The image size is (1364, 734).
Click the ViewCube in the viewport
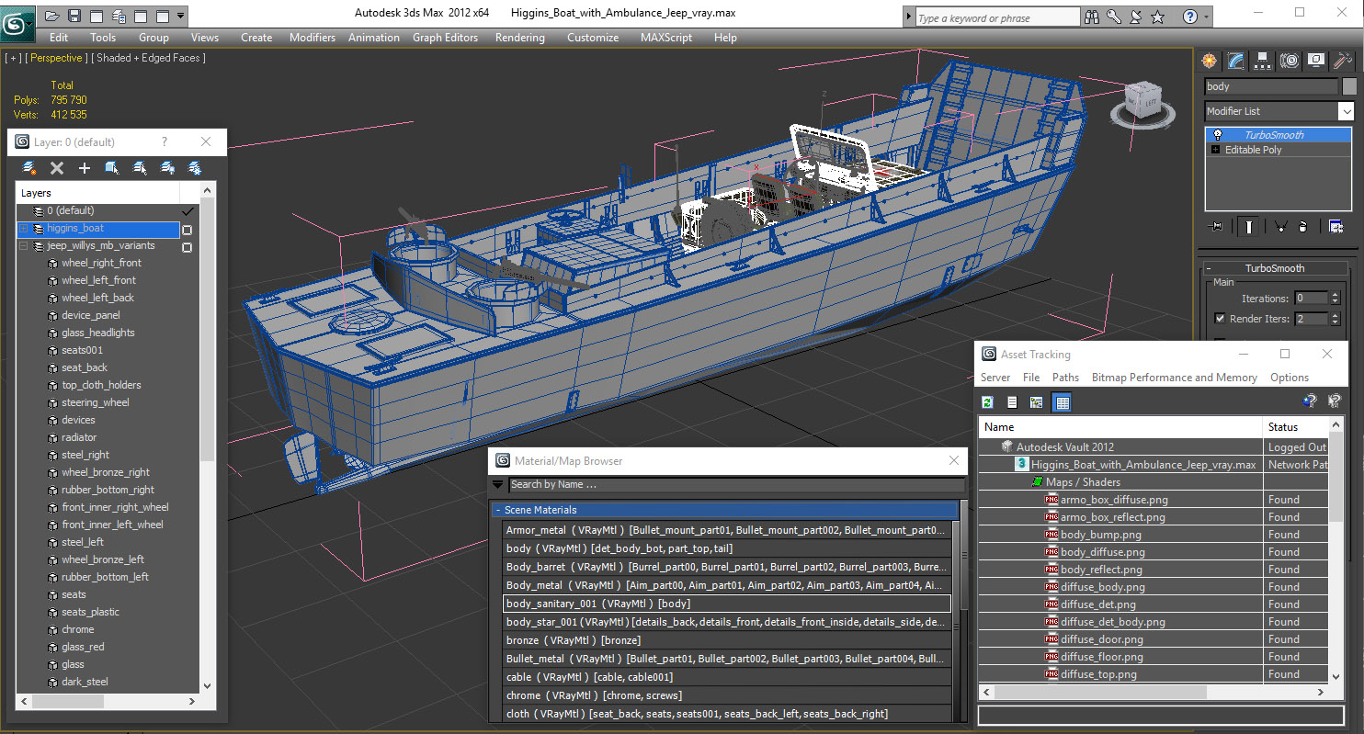click(x=1143, y=102)
